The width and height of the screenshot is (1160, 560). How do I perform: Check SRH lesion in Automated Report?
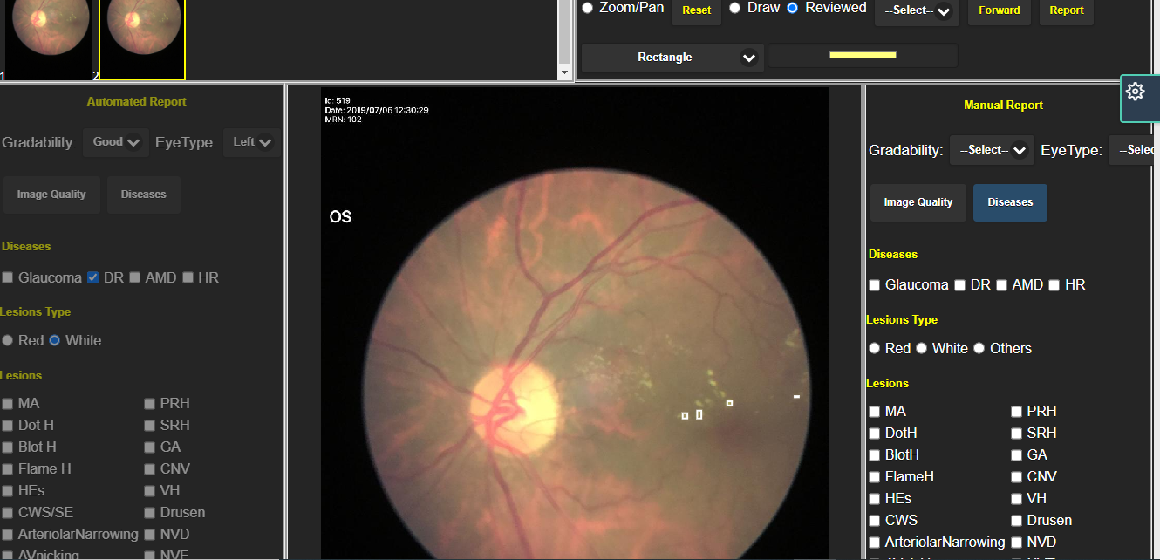pyautogui.click(x=150, y=426)
